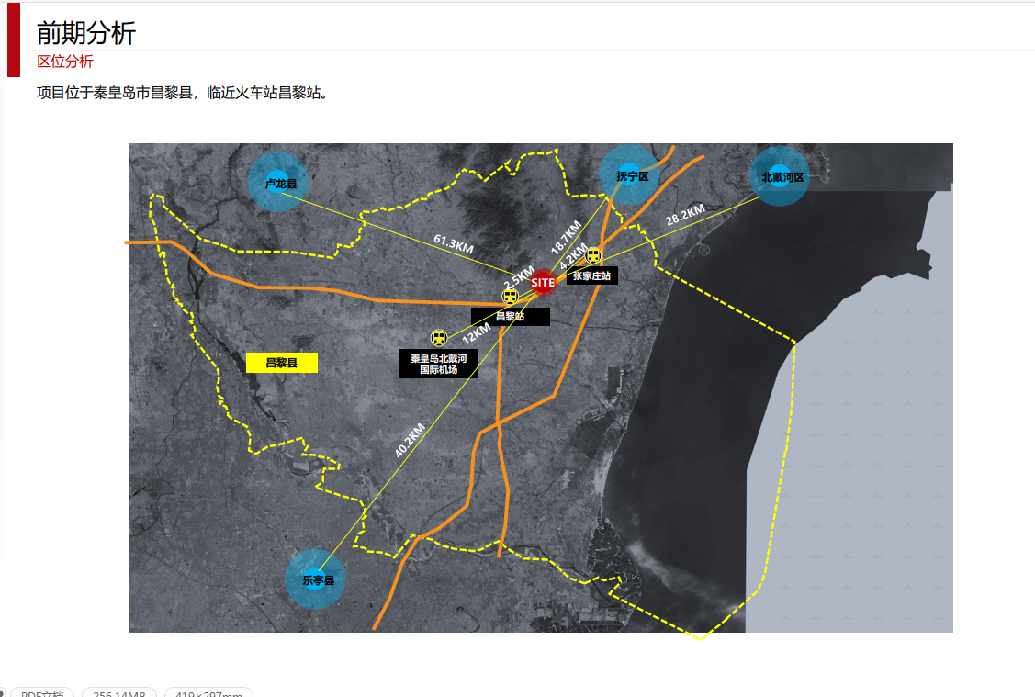Click the PDF文档 tag at bottom
The image size is (1035, 697).
[42, 693]
